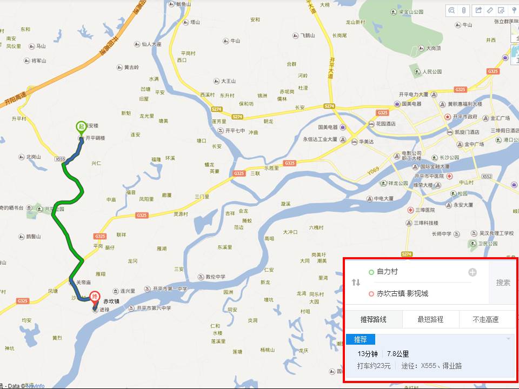
Task: Switch to the 最短路程 tab
Action: (x=431, y=319)
